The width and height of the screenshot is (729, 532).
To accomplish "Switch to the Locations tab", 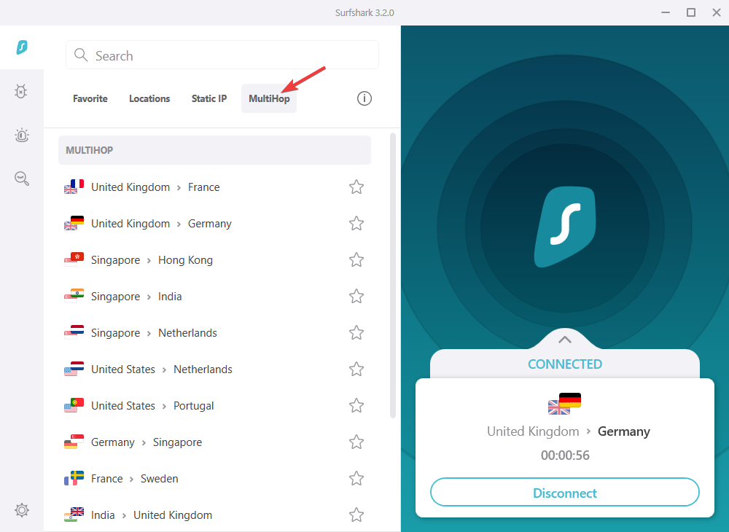I will pyautogui.click(x=149, y=98).
